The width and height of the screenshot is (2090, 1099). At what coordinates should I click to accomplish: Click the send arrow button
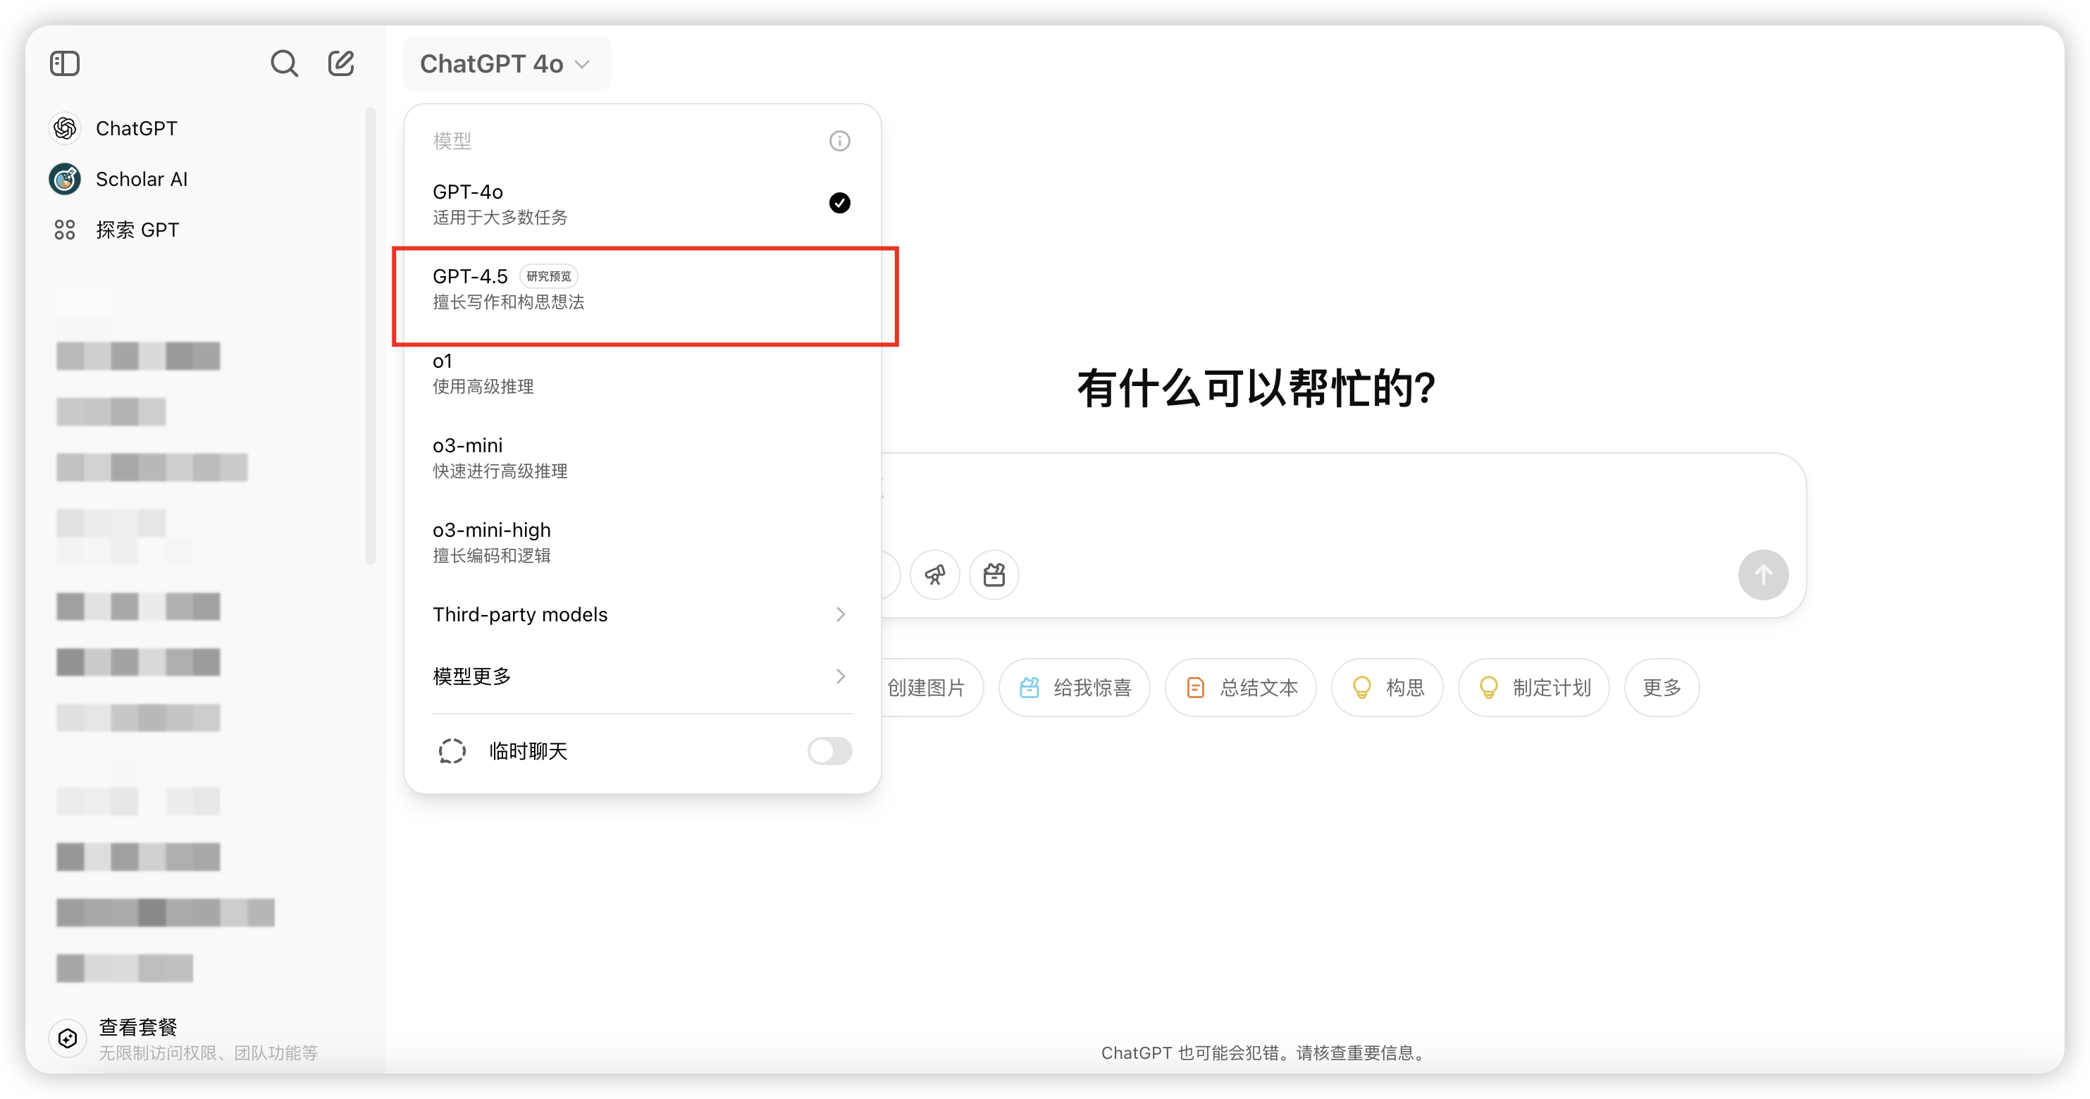pyautogui.click(x=1763, y=575)
